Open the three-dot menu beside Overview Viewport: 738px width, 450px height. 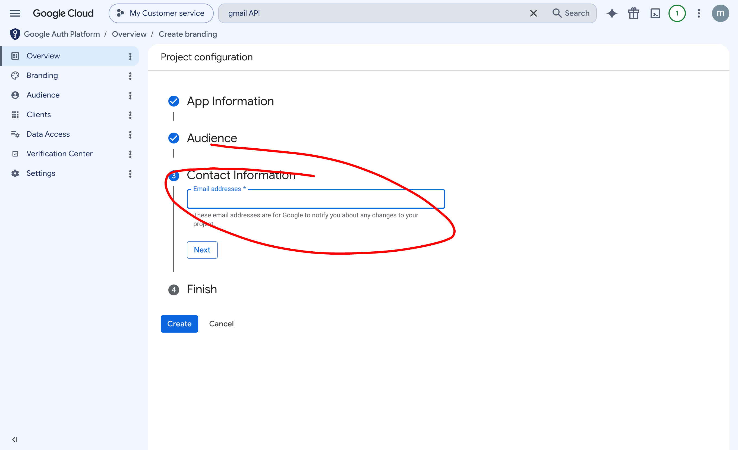click(x=130, y=56)
